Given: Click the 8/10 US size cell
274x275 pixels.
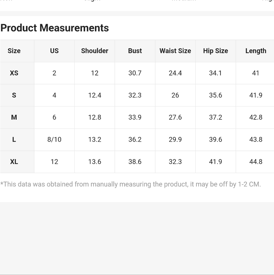Looking at the screenshot, I should [54, 140].
